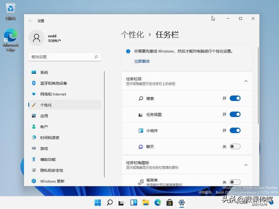Click the blue info icon in activation notice
This screenshot has height=209, width=279.
tap(128, 51)
